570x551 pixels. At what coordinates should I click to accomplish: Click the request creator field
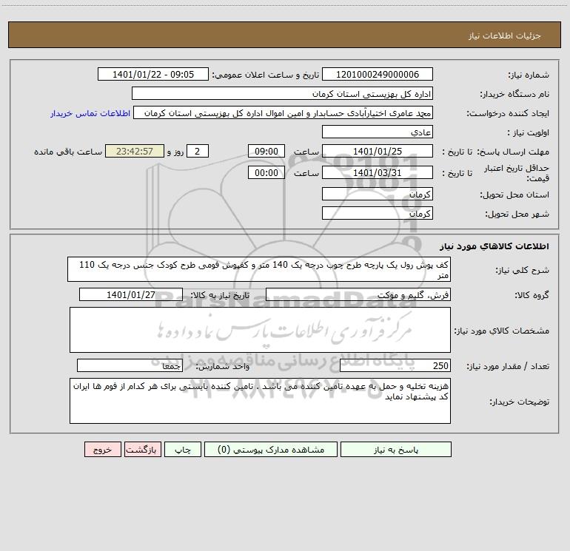point(284,113)
